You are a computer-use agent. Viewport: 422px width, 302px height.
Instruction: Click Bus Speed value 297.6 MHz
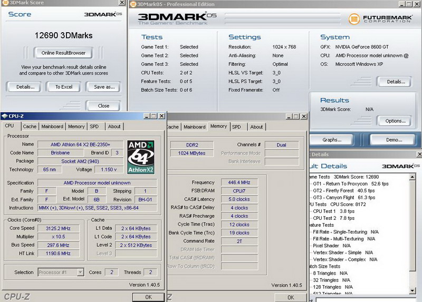pos(58,245)
